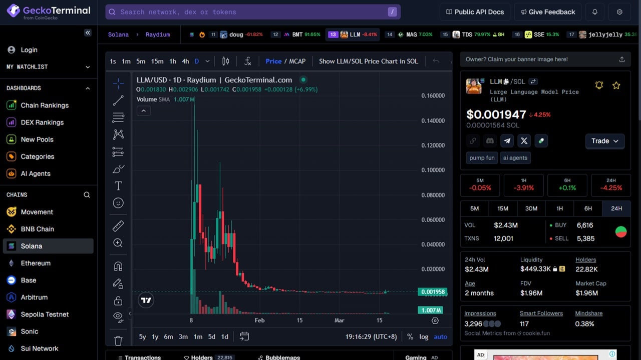Activate the zoom in tool
The image size is (641, 360).
[x=118, y=243]
